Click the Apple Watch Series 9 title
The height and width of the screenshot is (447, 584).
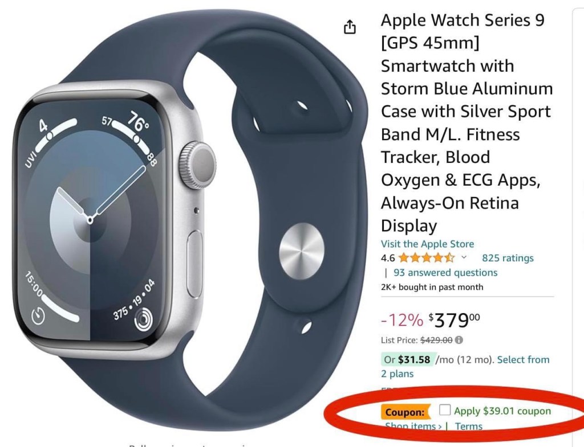pyautogui.click(x=467, y=123)
